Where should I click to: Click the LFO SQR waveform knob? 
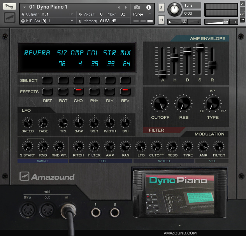click(94, 123)
